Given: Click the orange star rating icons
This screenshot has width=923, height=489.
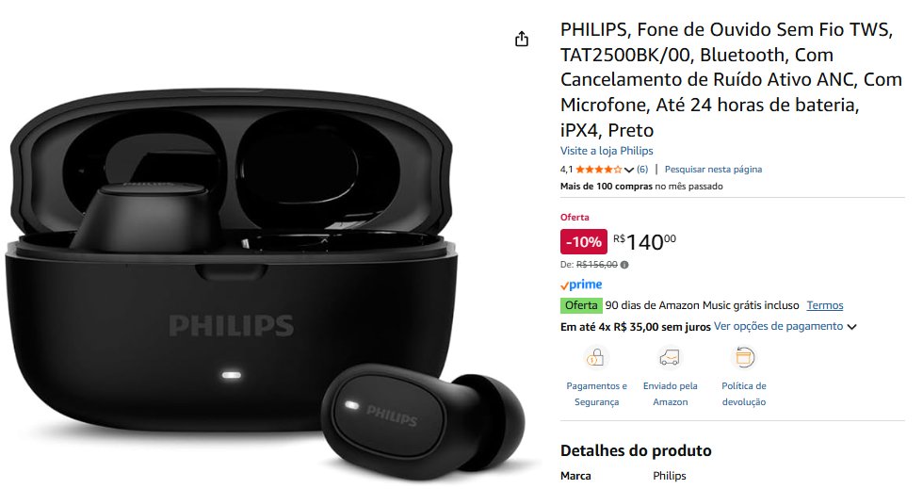Looking at the screenshot, I should tap(599, 170).
